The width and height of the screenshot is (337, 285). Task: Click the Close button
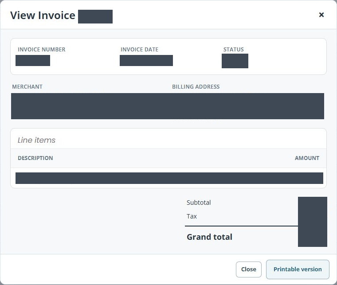pos(249,269)
